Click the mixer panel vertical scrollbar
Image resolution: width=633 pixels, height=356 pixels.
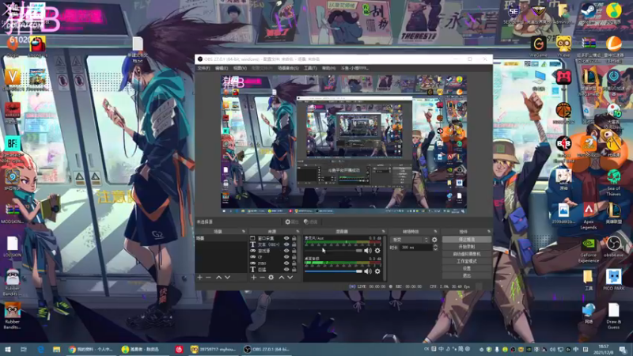point(385,259)
